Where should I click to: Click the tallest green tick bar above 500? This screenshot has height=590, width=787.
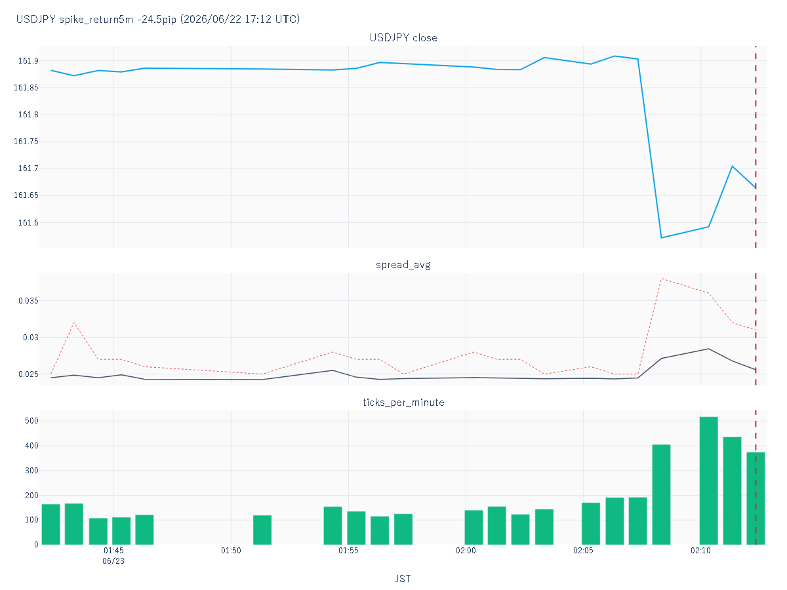tap(709, 481)
